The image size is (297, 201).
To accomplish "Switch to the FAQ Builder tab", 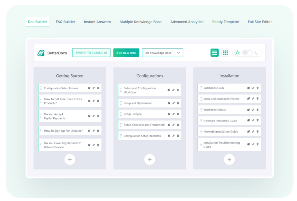I will click(x=65, y=22).
